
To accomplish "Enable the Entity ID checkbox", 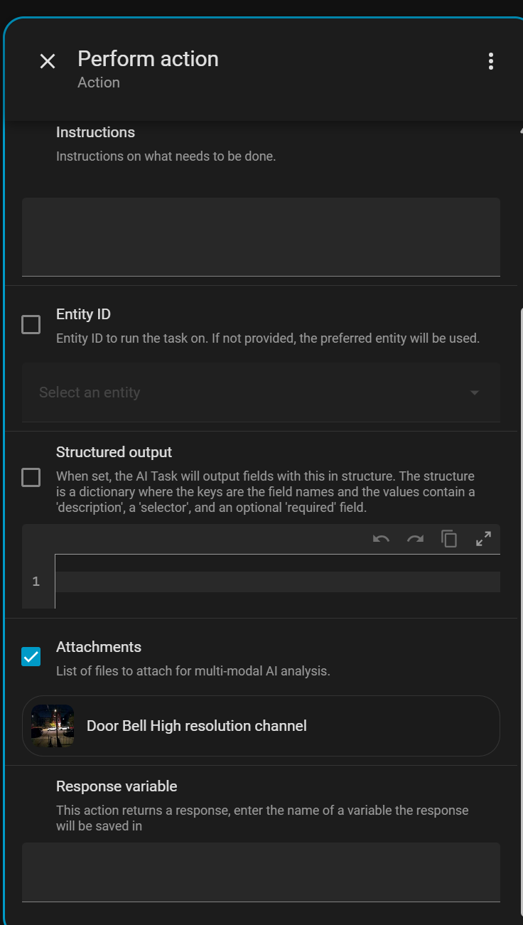I will pyautogui.click(x=31, y=325).
